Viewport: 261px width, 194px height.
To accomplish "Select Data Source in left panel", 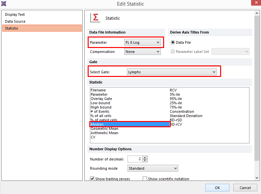I will point(15,21).
